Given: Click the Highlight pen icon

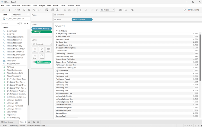Looking at the screenshot, I should pyautogui.click(x=81, y=10).
